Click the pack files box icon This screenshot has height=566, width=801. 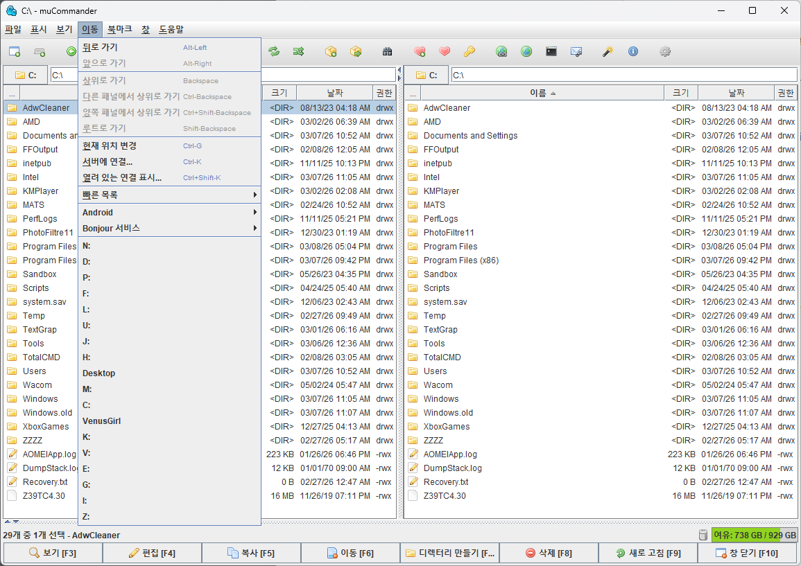(x=331, y=51)
